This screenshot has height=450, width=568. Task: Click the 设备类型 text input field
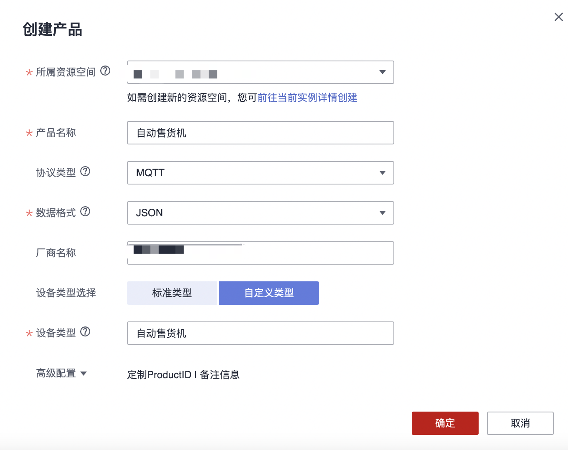point(260,333)
